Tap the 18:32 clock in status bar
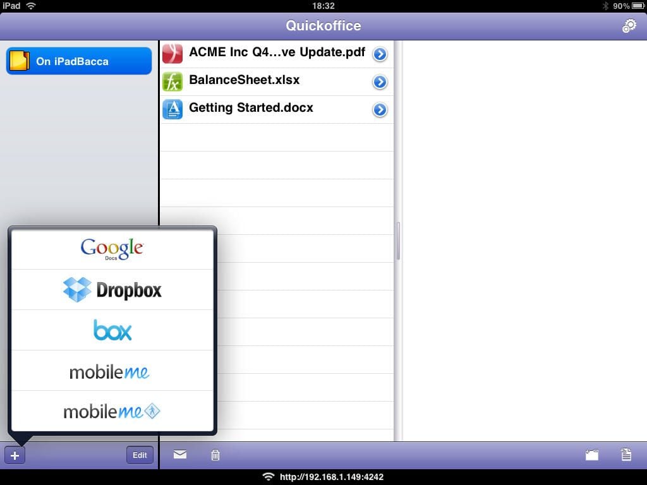This screenshot has width=647, height=485. coord(323,6)
